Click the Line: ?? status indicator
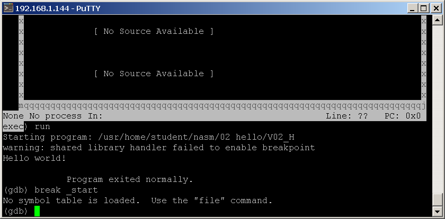The height and width of the screenshot is (219, 445). 347,116
